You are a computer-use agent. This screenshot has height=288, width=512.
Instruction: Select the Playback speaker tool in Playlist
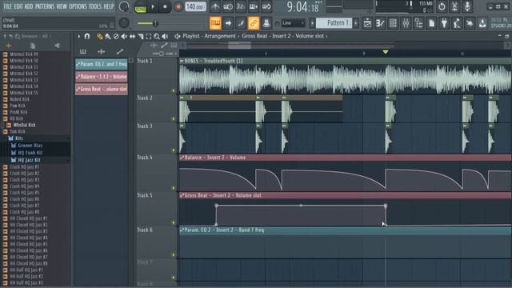coord(165,36)
